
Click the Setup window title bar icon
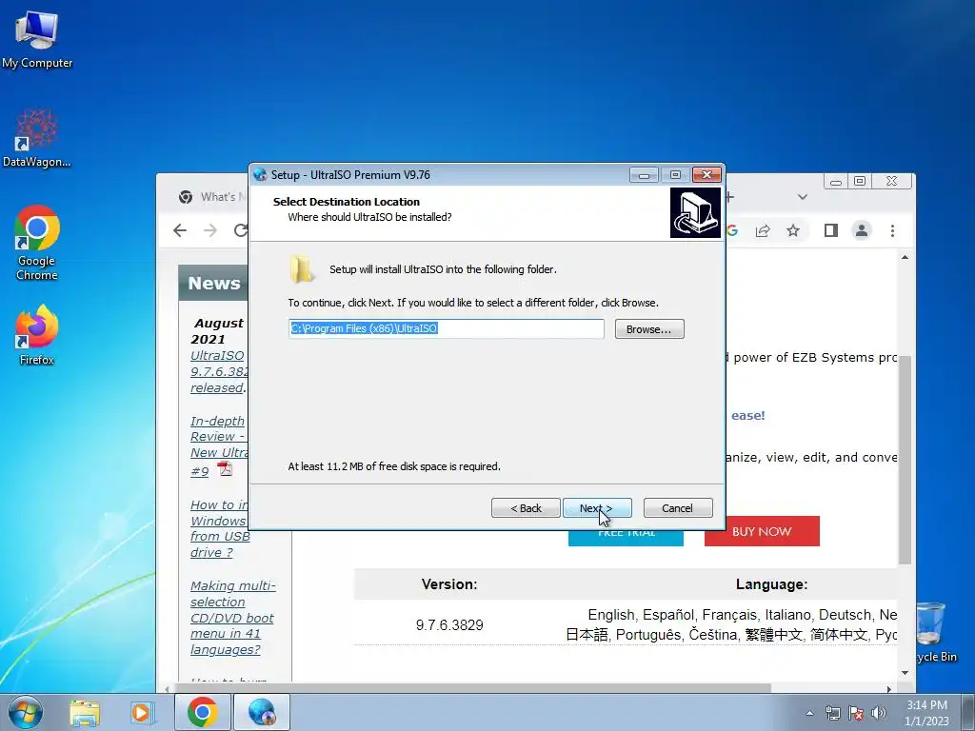[x=261, y=175]
